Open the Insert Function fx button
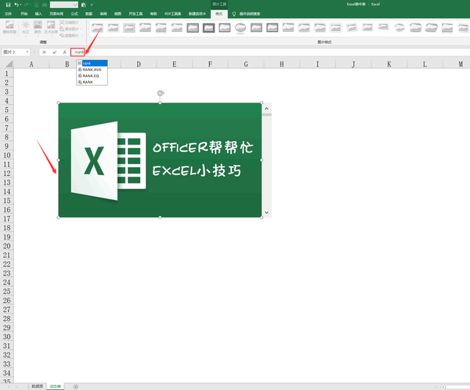The width and height of the screenshot is (470, 390). (x=65, y=52)
